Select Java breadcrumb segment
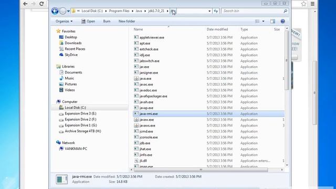This screenshot has width=336, height=189. pos(139,11)
